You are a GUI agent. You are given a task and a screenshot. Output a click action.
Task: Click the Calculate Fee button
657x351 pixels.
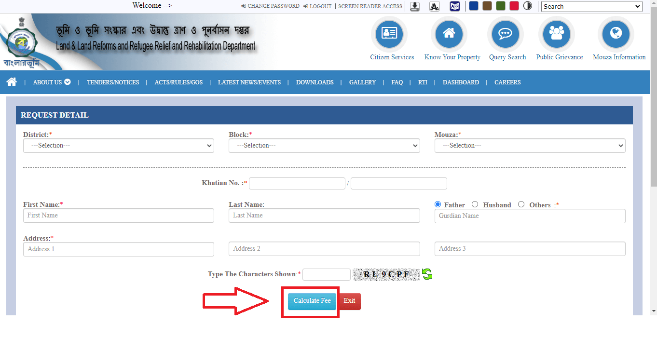click(312, 301)
